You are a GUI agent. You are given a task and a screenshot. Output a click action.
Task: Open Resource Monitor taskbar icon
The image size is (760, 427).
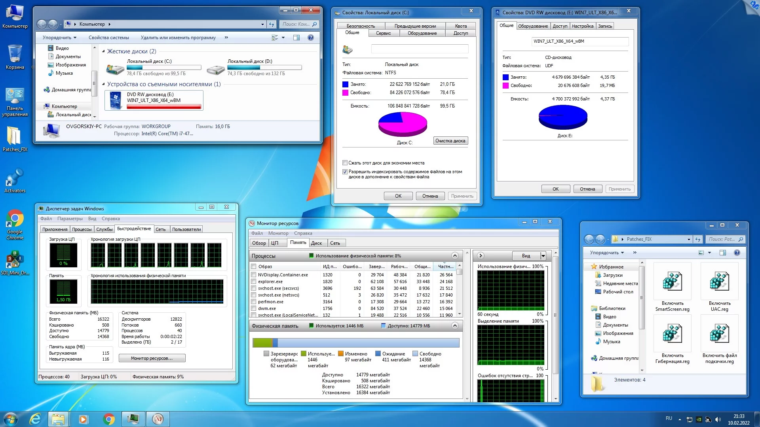click(x=158, y=419)
